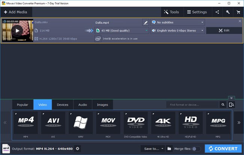The image size is (244, 155).
Task: Toggle the Merge files switch
Action: (x=196, y=149)
